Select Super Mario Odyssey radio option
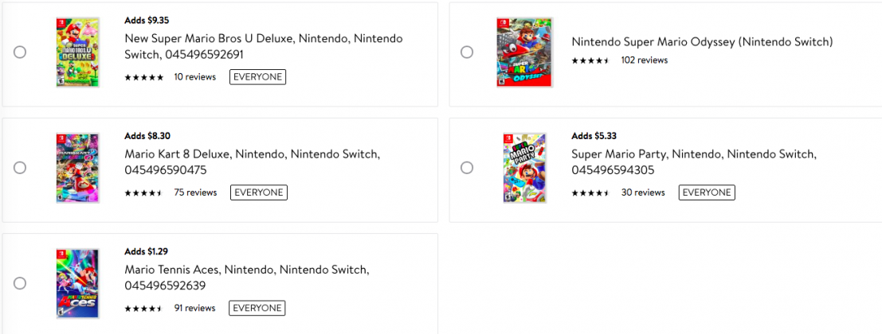The width and height of the screenshot is (882, 334). [467, 52]
